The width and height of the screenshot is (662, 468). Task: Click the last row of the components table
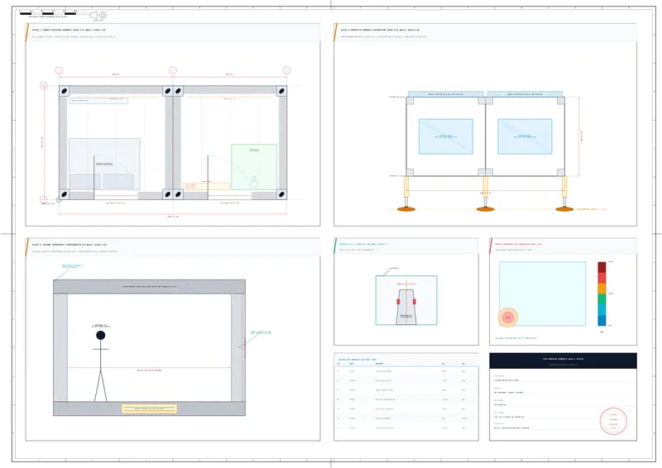click(x=406, y=427)
